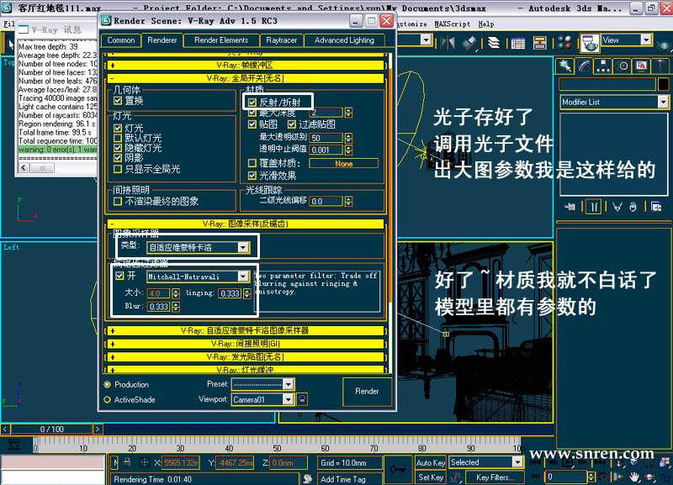Screen dimensions: 673x485
Task: Expand the V-Ray 发光贴图 rollout
Action: (245, 356)
